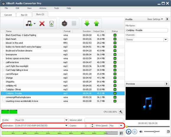Open the Actions menu
The height and width of the screenshot is (137, 171).
pos(43,8)
